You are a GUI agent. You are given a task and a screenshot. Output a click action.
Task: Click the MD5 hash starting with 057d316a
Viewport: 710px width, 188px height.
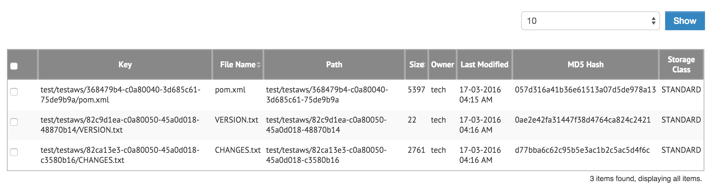click(x=585, y=90)
